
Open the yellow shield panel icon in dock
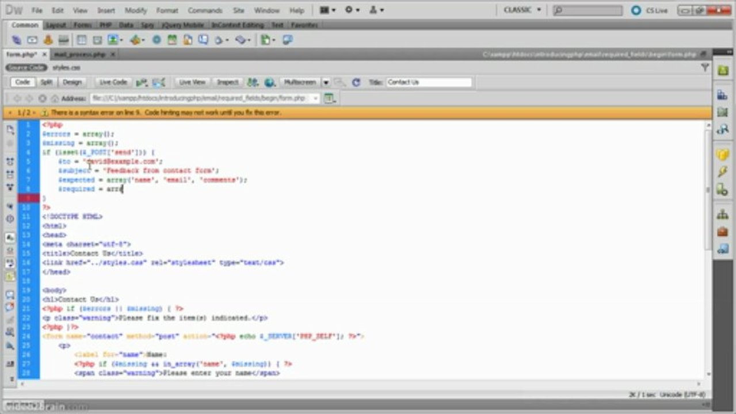click(723, 154)
